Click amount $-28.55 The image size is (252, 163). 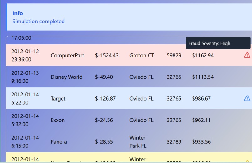pyautogui.click(x=104, y=142)
